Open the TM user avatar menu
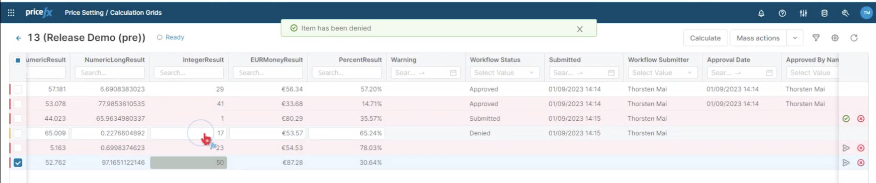 [x=866, y=13]
